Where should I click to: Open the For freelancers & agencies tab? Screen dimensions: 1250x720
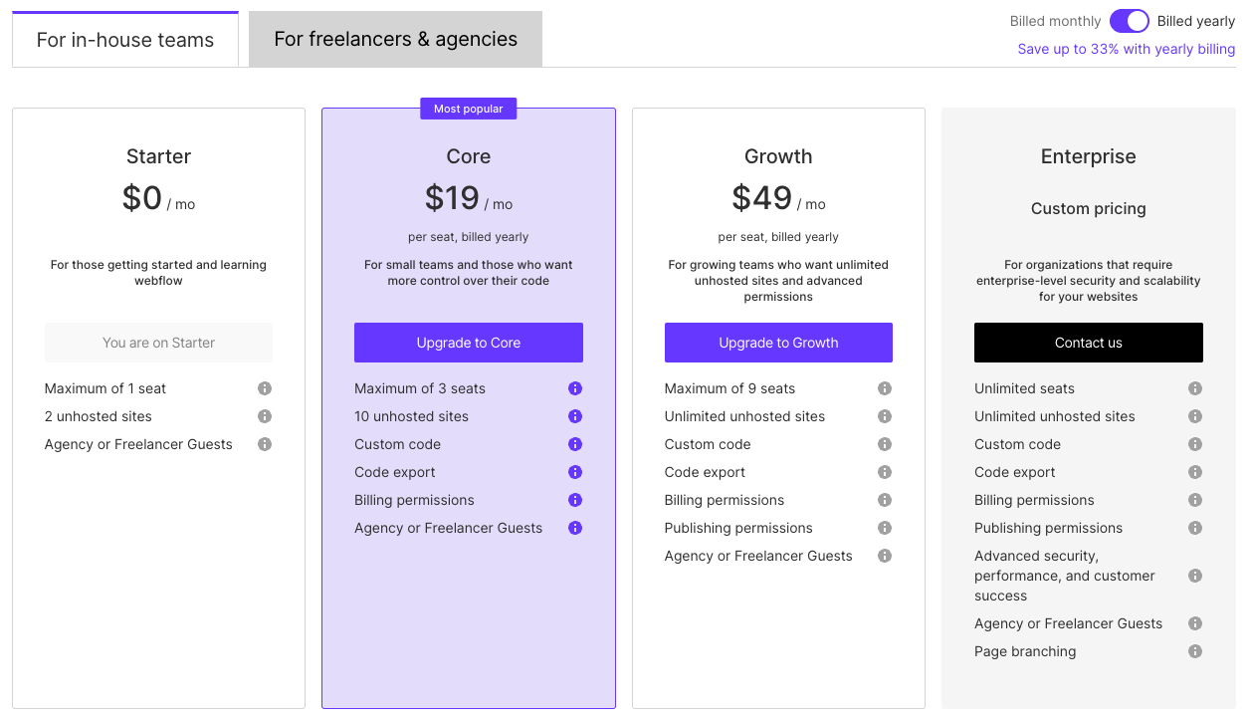(395, 39)
